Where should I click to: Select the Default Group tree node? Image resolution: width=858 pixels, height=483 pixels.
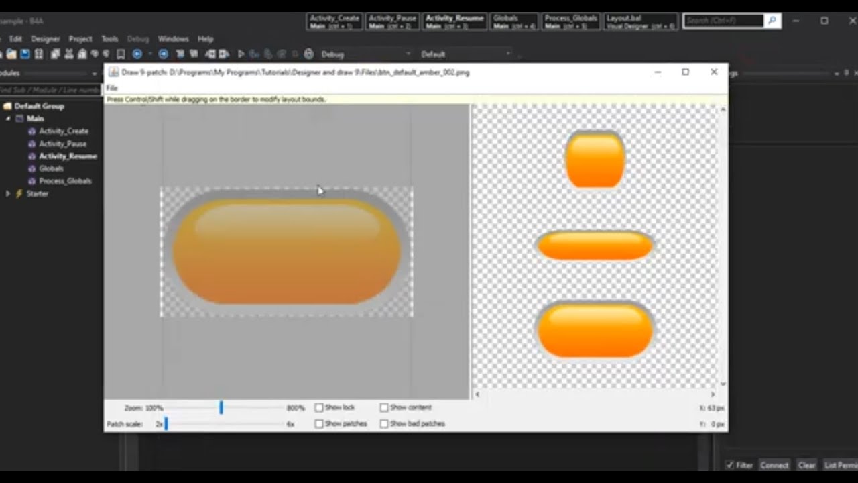pyautogui.click(x=39, y=106)
